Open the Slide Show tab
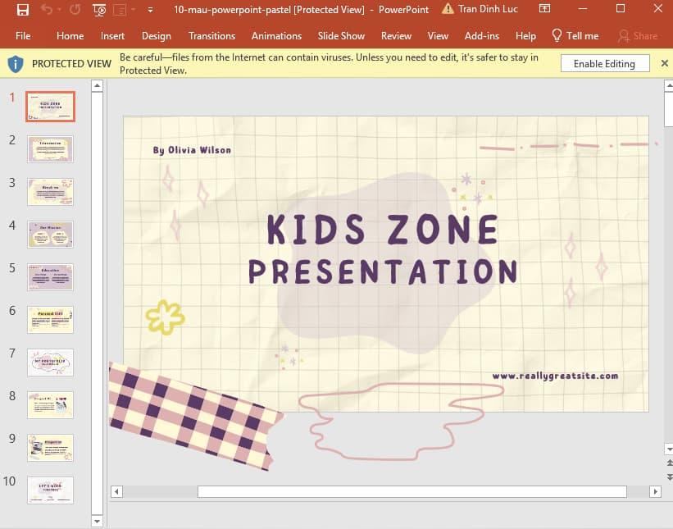Screen dimensions: 673x529 [341, 36]
